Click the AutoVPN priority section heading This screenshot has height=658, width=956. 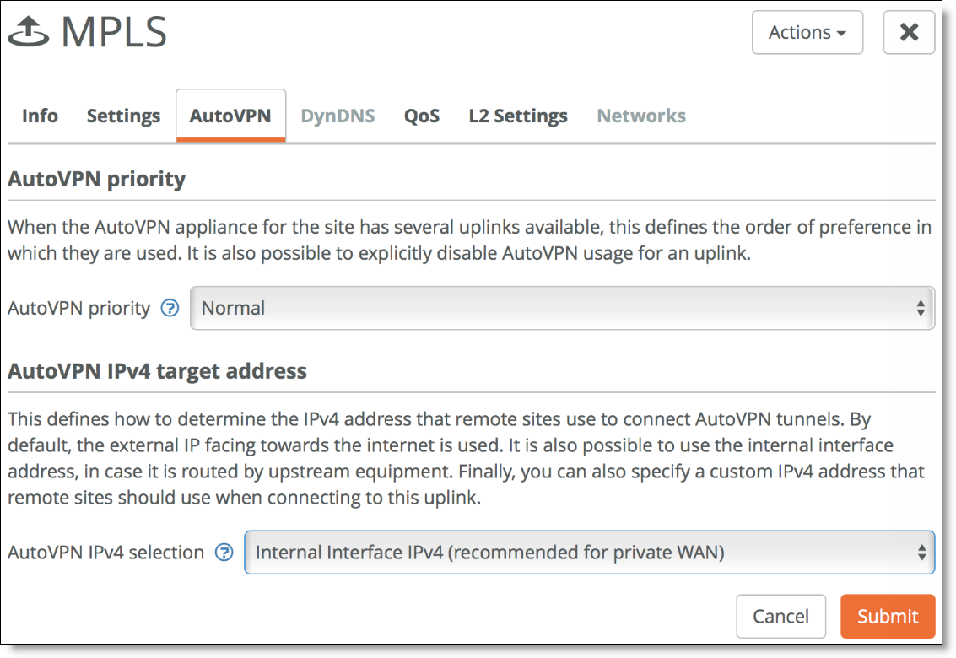(x=96, y=180)
